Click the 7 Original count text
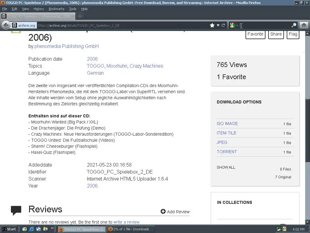This screenshot has width=310, height=233. click(x=283, y=177)
